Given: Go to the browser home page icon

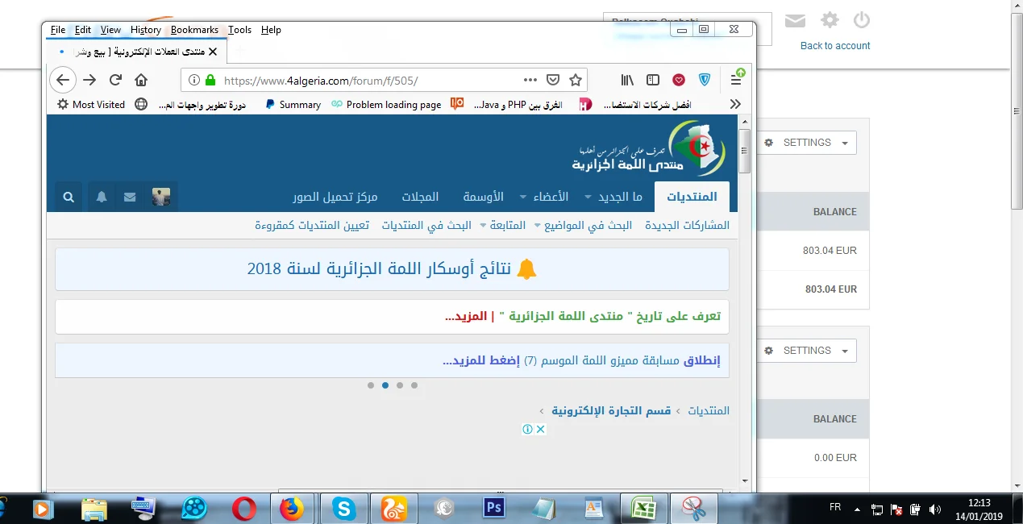Looking at the screenshot, I should pos(141,80).
